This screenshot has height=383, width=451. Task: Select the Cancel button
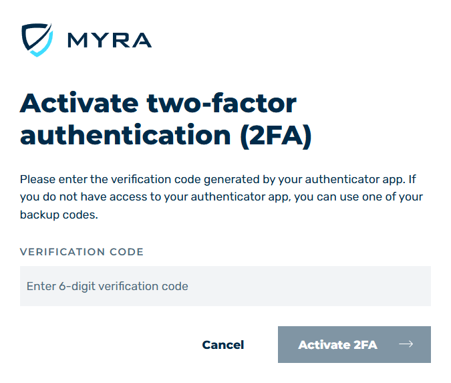pos(223,345)
